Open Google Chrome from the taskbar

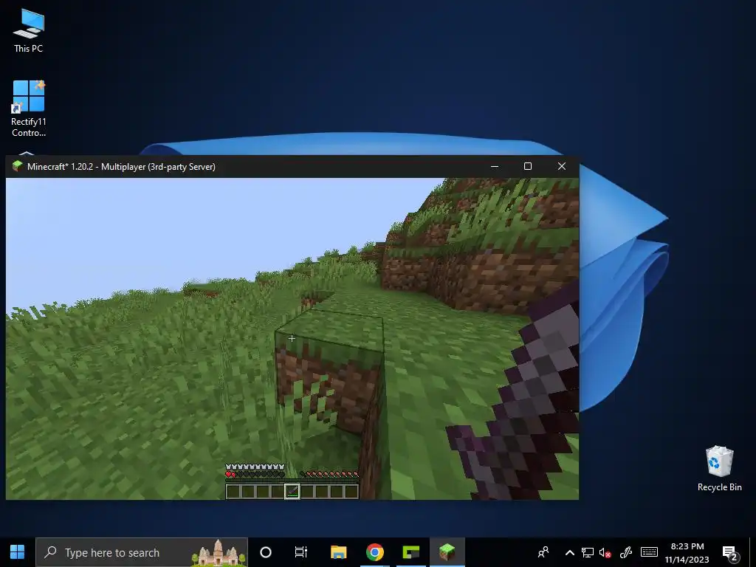pyautogui.click(x=374, y=552)
